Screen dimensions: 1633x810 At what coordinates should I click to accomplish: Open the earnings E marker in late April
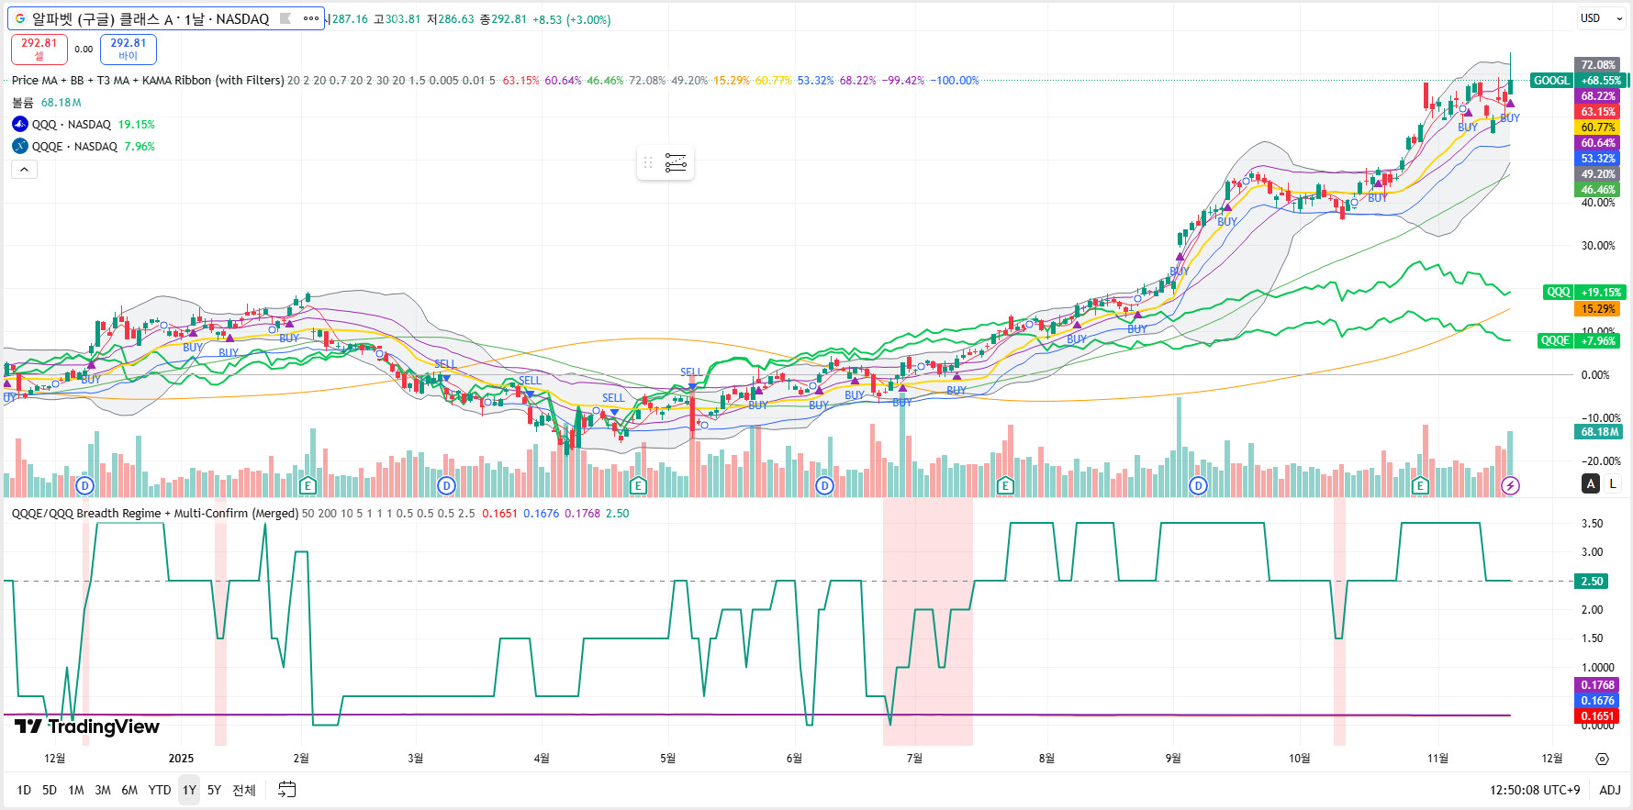tap(638, 485)
